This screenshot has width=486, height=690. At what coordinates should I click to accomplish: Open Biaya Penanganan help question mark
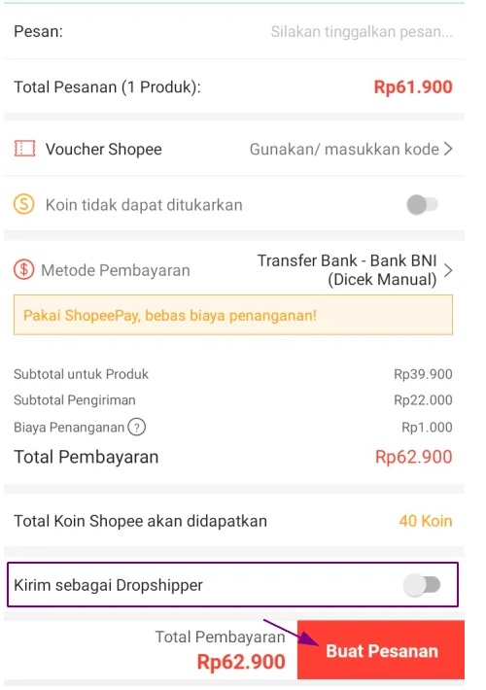tap(136, 427)
